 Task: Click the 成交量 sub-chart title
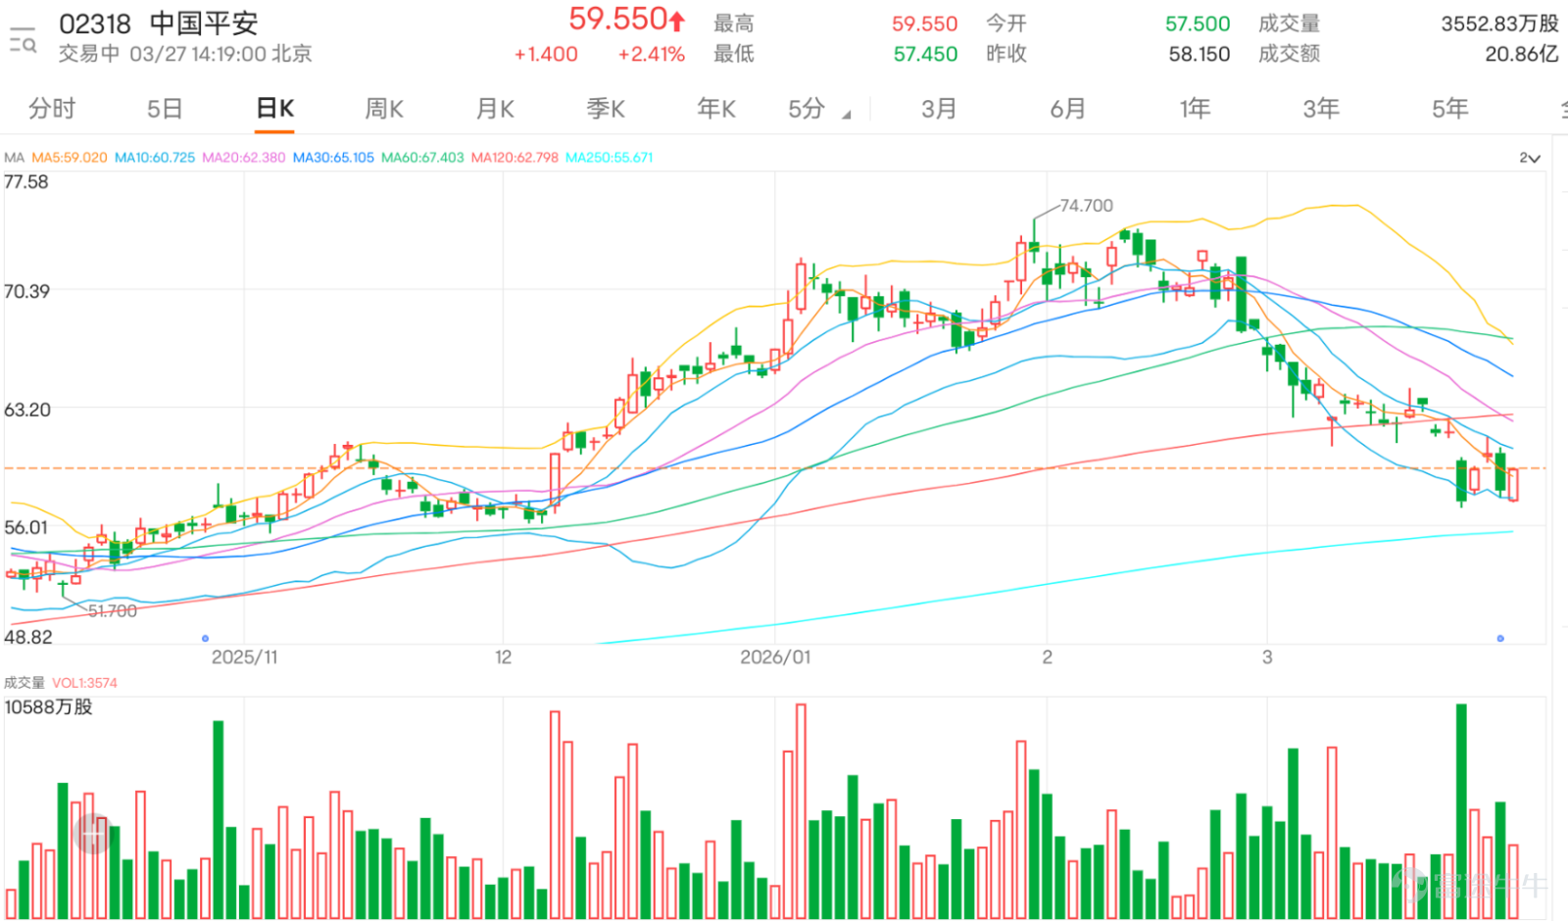click(24, 683)
